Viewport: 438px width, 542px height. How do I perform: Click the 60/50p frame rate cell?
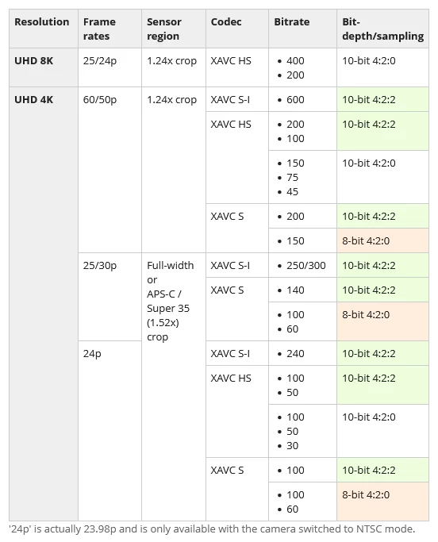click(109, 170)
